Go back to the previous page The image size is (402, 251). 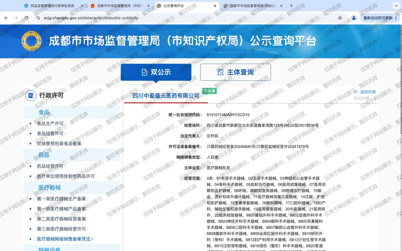pyautogui.click(x=6, y=18)
